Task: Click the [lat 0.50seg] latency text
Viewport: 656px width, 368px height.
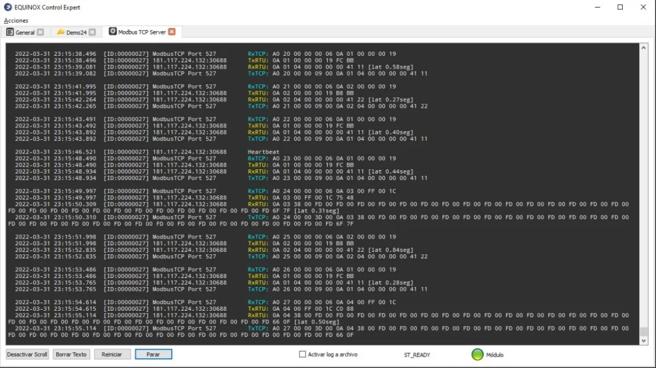Action: [x=317, y=322]
